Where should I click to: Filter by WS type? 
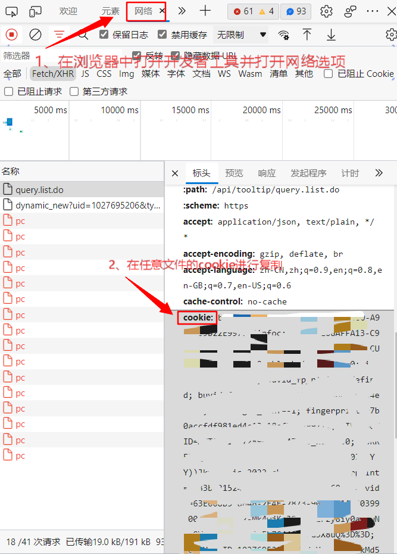(224, 74)
